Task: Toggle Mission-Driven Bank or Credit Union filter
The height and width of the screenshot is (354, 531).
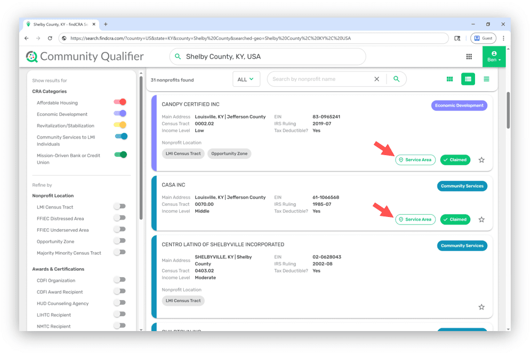Action: click(x=120, y=155)
